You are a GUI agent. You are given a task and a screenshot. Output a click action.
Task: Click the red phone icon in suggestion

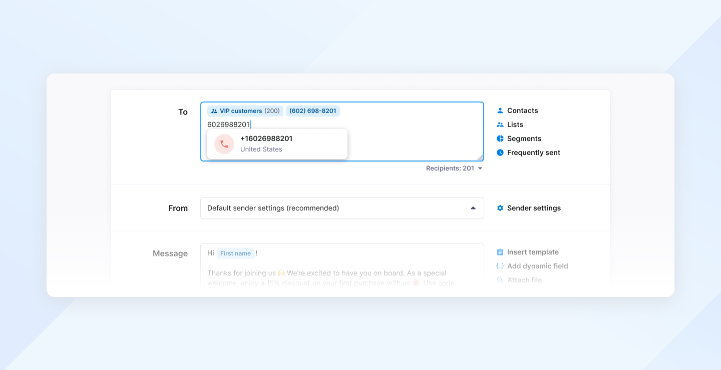click(x=224, y=144)
